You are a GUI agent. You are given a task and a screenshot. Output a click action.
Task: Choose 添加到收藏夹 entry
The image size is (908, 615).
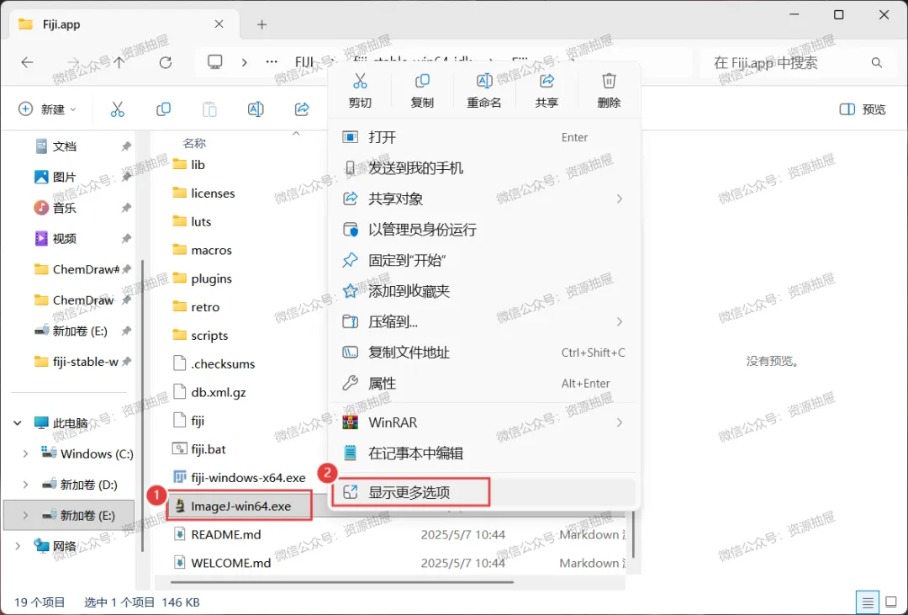[484, 291]
